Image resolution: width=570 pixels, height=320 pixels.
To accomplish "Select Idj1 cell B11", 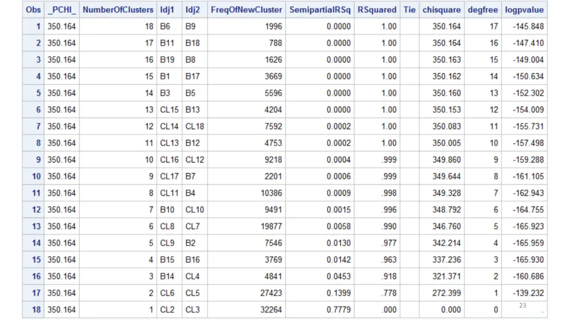I will [167, 43].
